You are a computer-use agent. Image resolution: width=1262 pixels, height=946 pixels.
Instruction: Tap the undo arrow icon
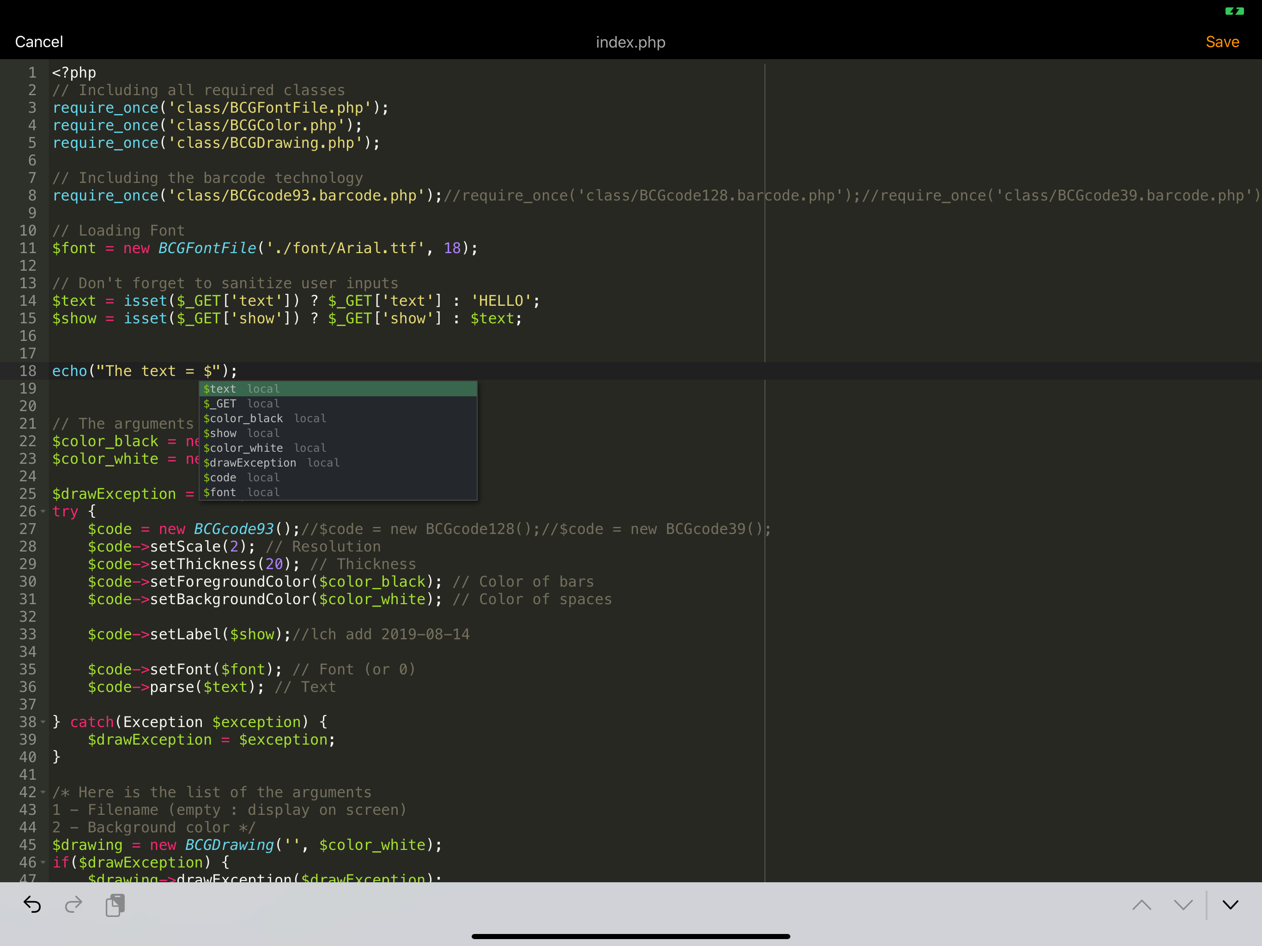pyautogui.click(x=32, y=904)
